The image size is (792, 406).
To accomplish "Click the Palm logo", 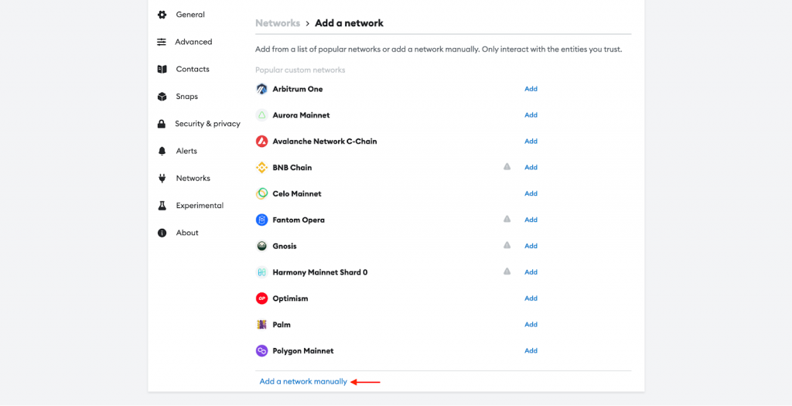I will pyautogui.click(x=261, y=325).
